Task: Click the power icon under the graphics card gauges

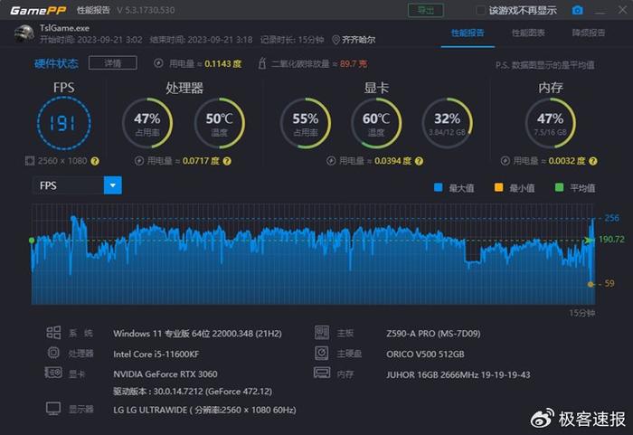Action: [x=331, y=161]
